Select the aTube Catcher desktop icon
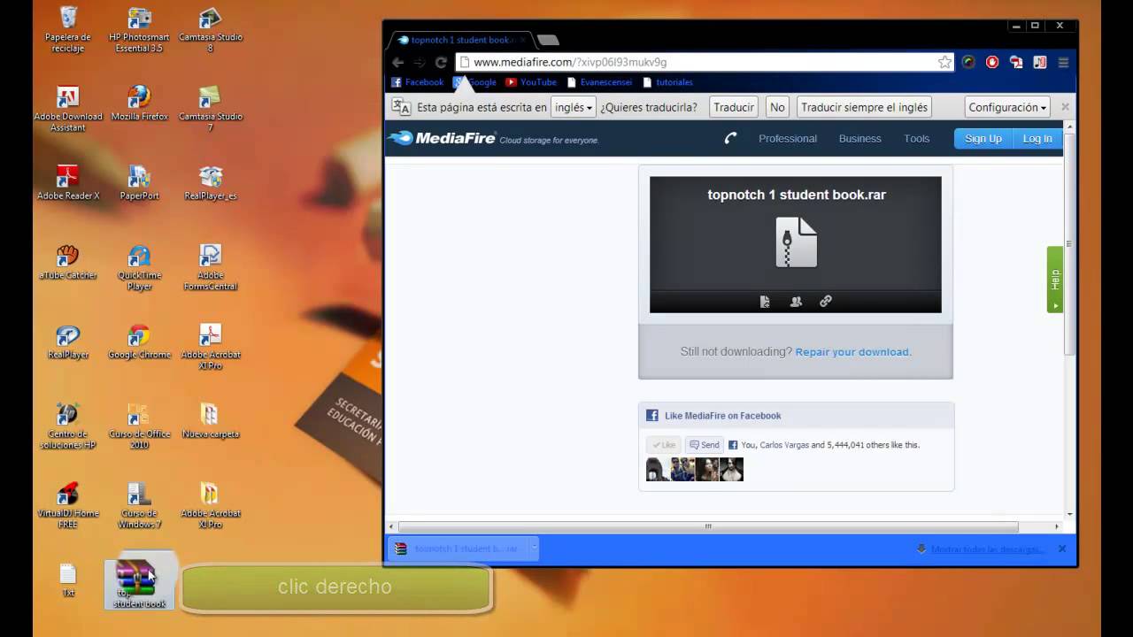Screen dimensions: 1133x637 [x=68, y=262]
